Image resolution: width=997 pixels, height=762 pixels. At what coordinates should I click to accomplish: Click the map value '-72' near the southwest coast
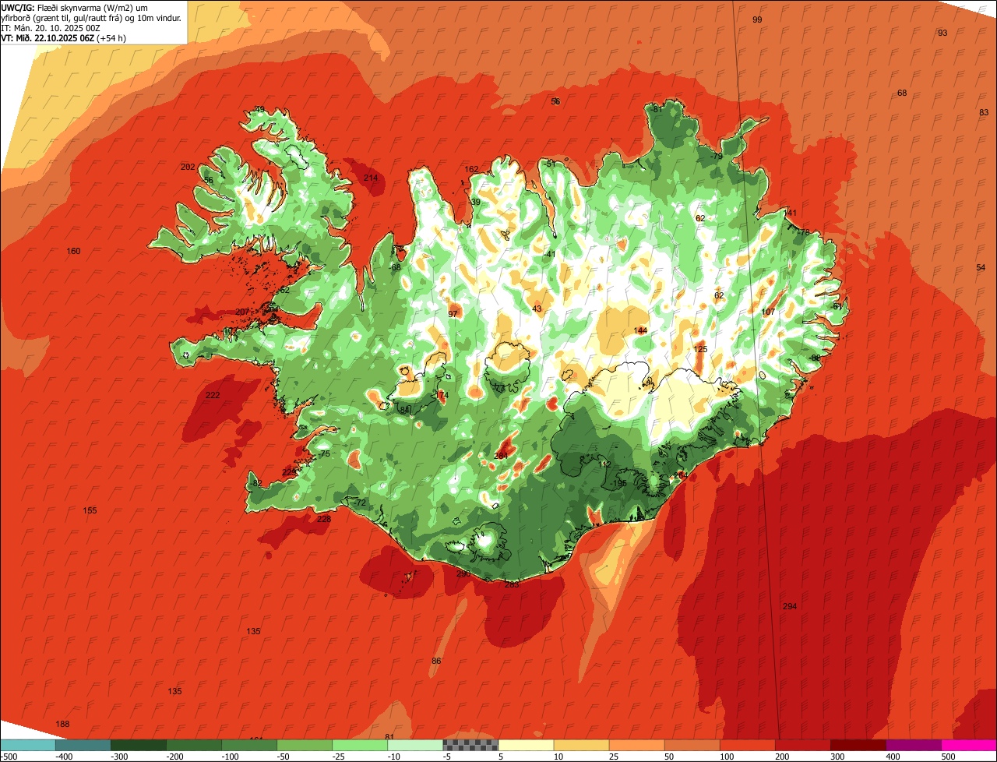(359, 503)
